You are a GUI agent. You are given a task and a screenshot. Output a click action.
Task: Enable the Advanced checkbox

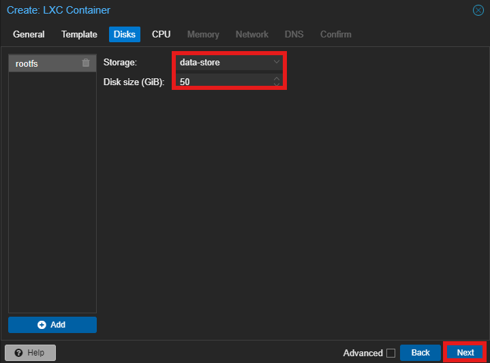391,353
